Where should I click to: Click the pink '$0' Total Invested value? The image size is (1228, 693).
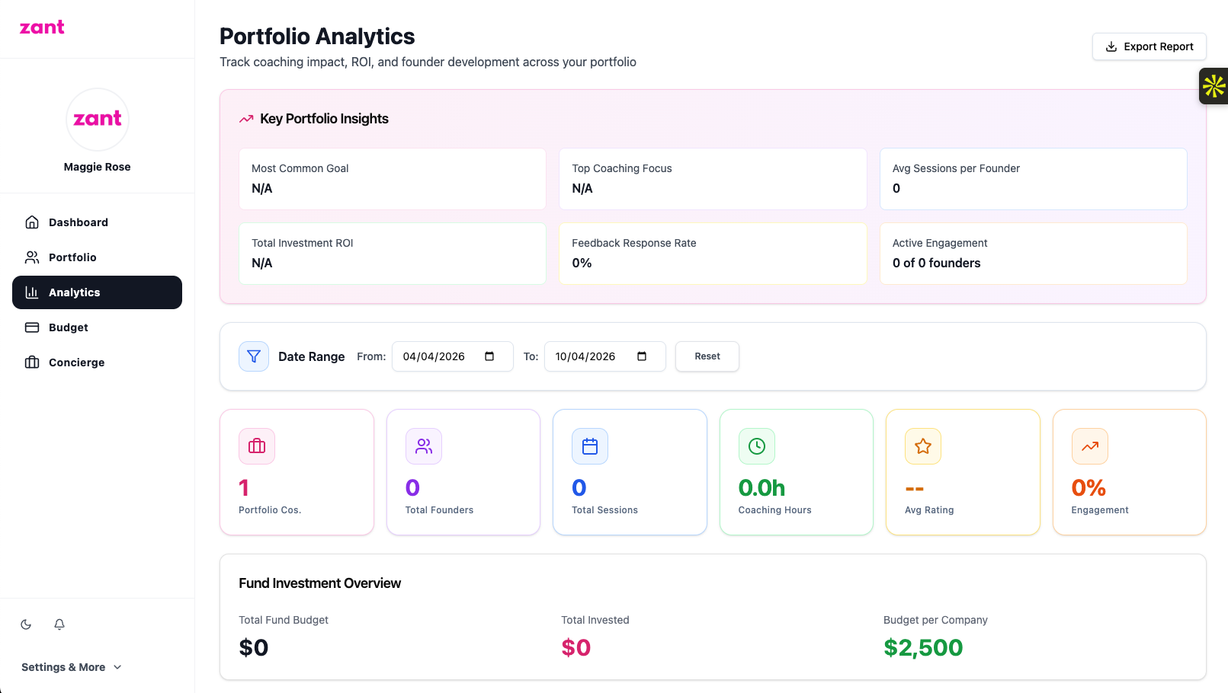(x=576, y=648)
